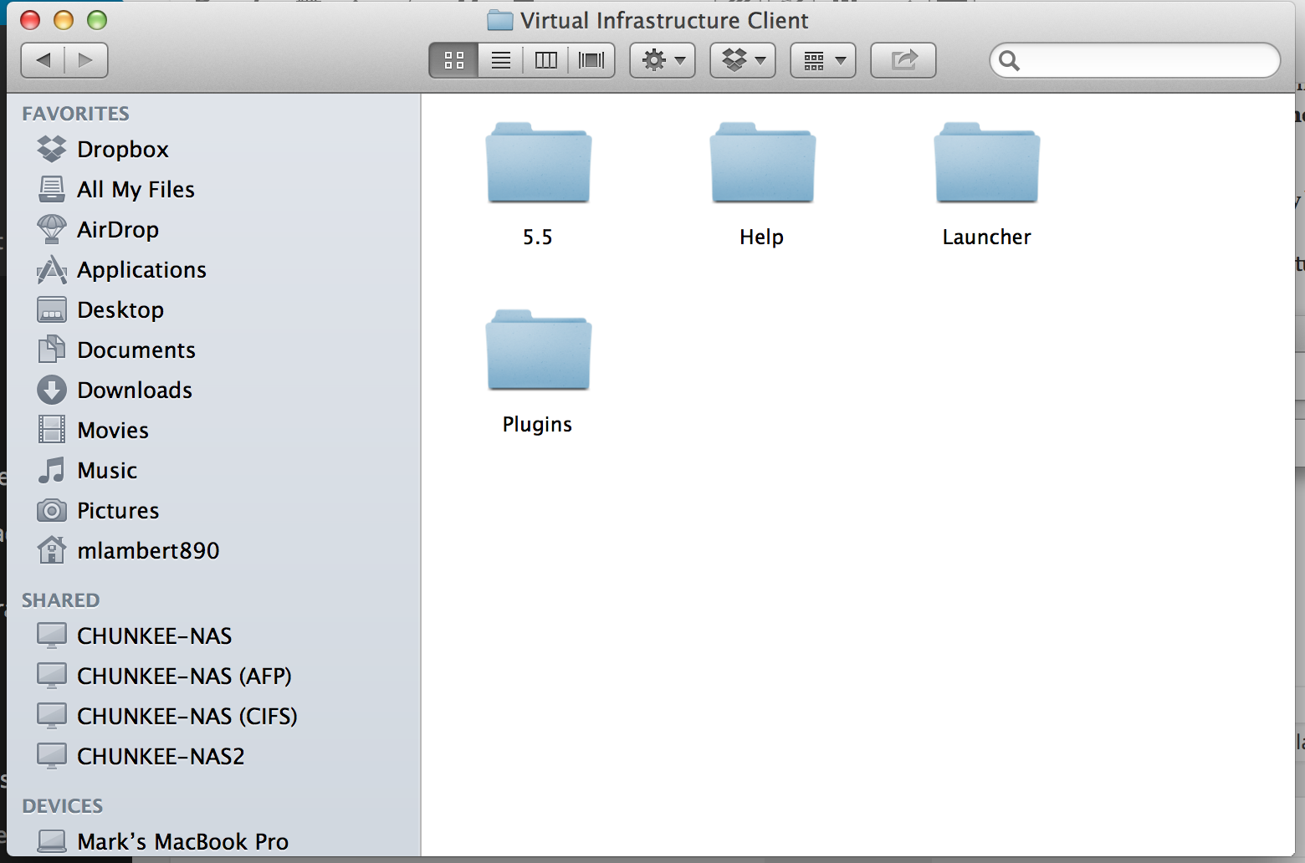The width and height of the screenshot is (1305, 863).
Task: Open AirDrop from the sidebar
Action: tap(117, 230)
